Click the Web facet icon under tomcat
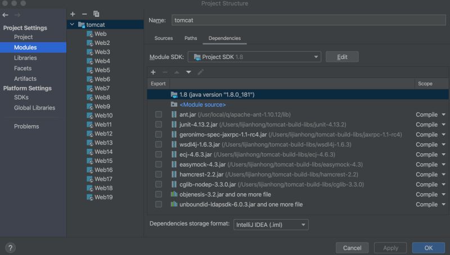450x255 pixels. pyautogui.click(x=90, y=34)
